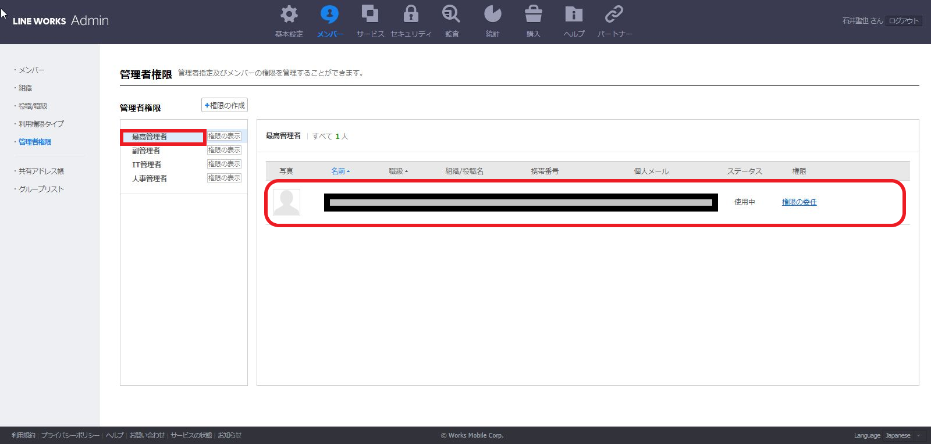Viewport: 931px width, 444px height.
Task: Sort the list by 職級 column
Action: click(x=398, y=171)
